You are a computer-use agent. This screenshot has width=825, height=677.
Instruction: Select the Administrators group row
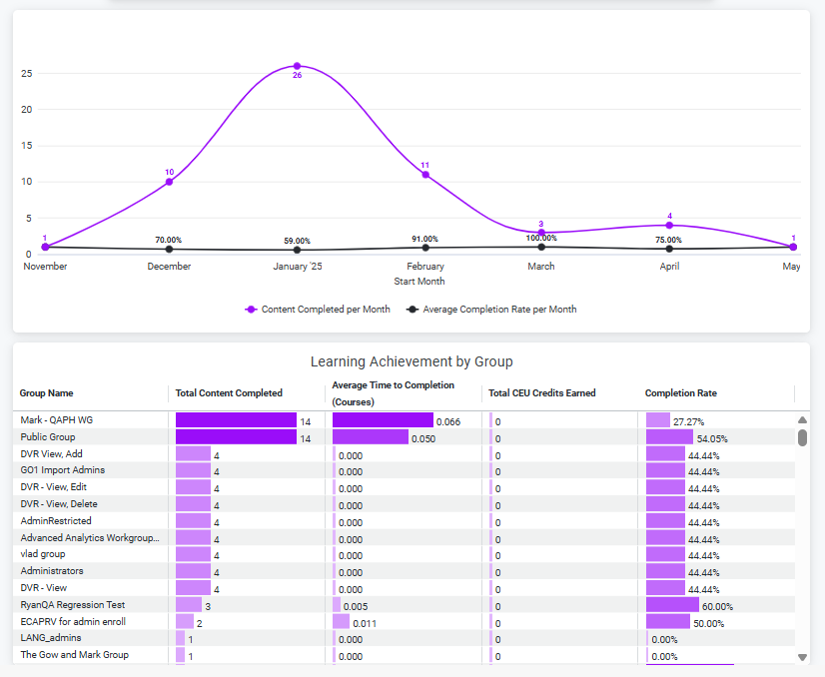405,571
